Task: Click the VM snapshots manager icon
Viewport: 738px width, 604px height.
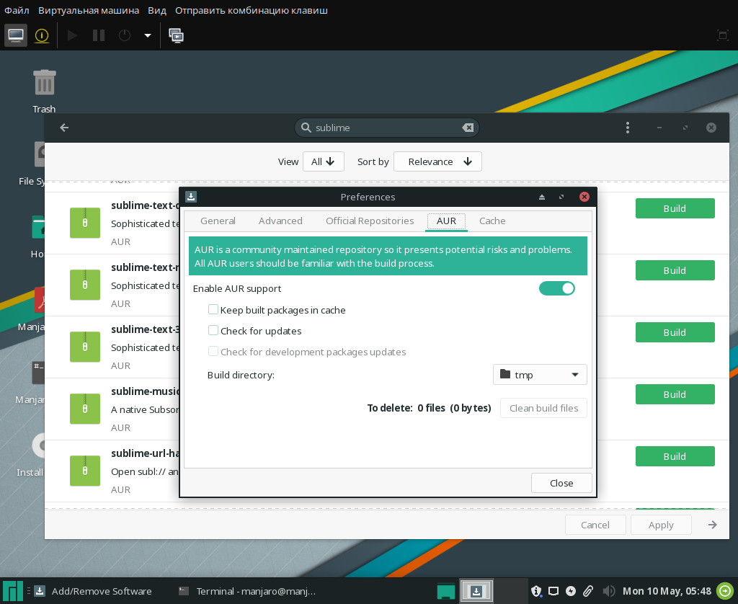Action: click(x=176, y=35)
